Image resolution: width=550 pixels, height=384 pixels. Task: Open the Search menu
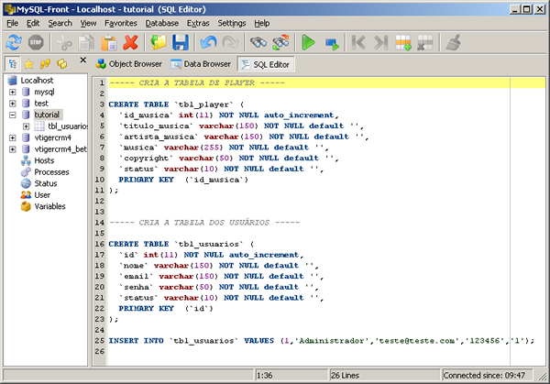pyautogui.click(x=60, y=23)
